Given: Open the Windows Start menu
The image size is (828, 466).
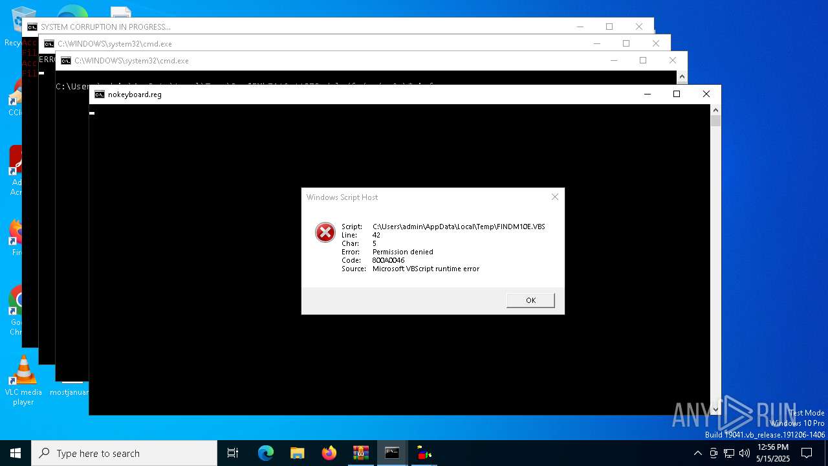Looking at the screenshot, I should (16, 453).
